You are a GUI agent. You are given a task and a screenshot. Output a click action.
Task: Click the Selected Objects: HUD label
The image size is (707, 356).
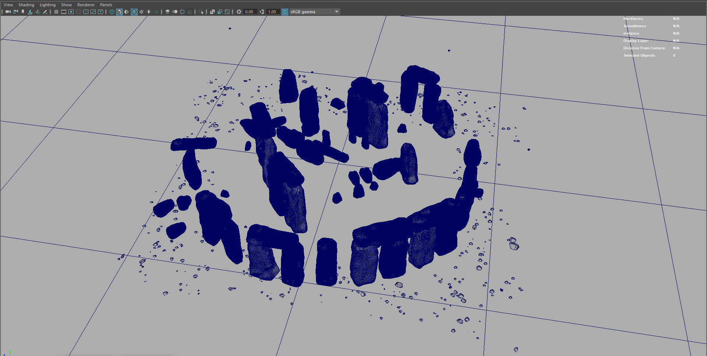(639, 56)
